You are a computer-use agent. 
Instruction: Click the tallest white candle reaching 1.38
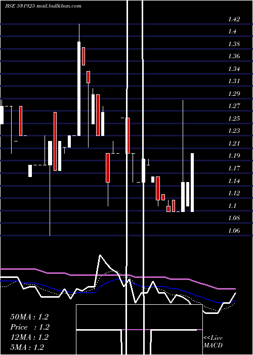click(79, 89)
